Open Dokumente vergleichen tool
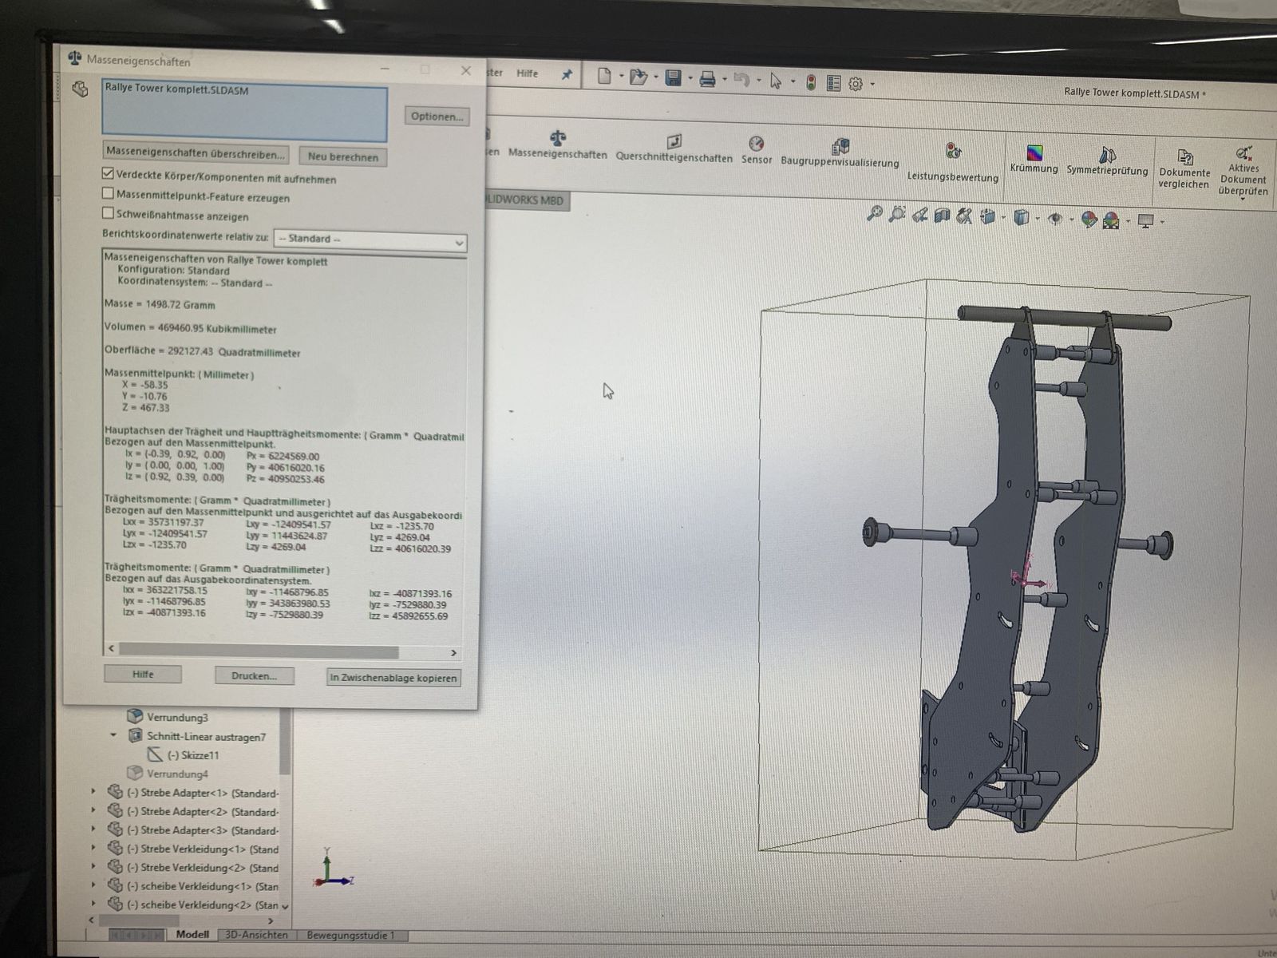This screenshot has width=1277, height=958. [x=1184, y=157]
